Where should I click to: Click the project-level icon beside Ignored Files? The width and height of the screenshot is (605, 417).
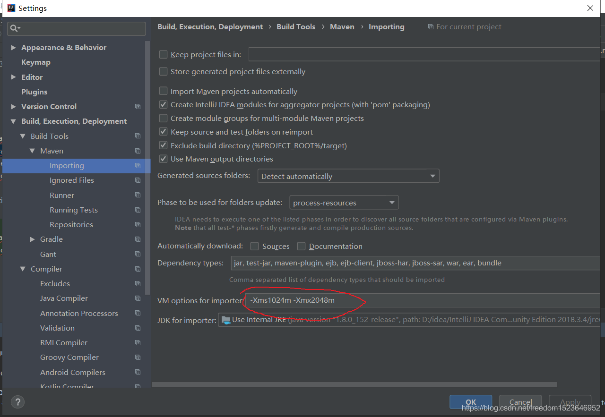(x=138, y=180)
